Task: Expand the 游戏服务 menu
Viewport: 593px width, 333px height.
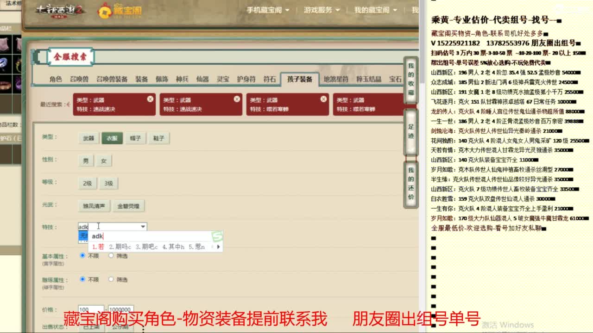Action: tap(322, 10)
